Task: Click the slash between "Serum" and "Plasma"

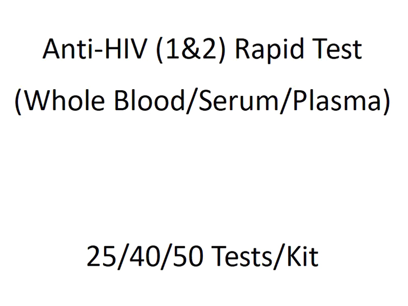Action: (286, 101)
